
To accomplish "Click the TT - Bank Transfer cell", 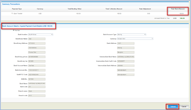I will (x=17, y=14).
